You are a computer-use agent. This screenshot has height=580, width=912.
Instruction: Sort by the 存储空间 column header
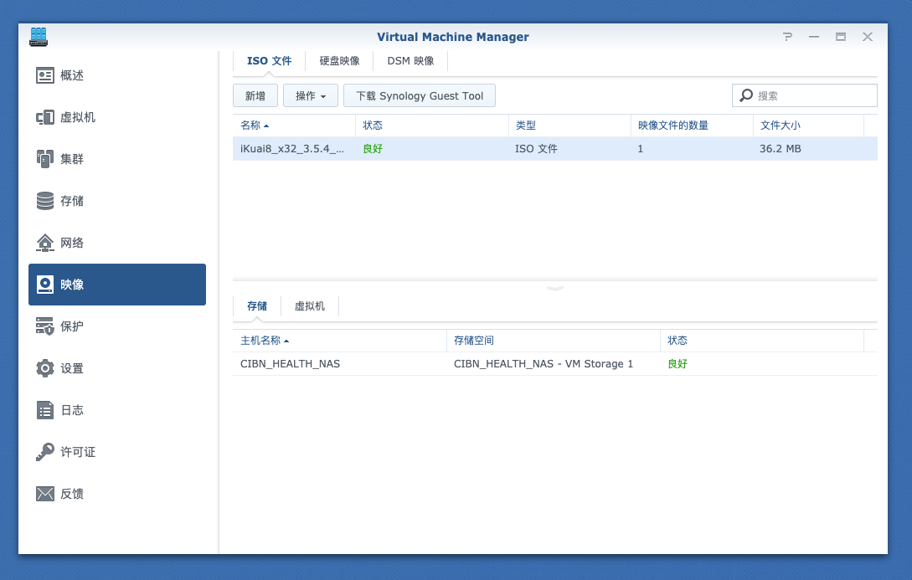(553, 341)
